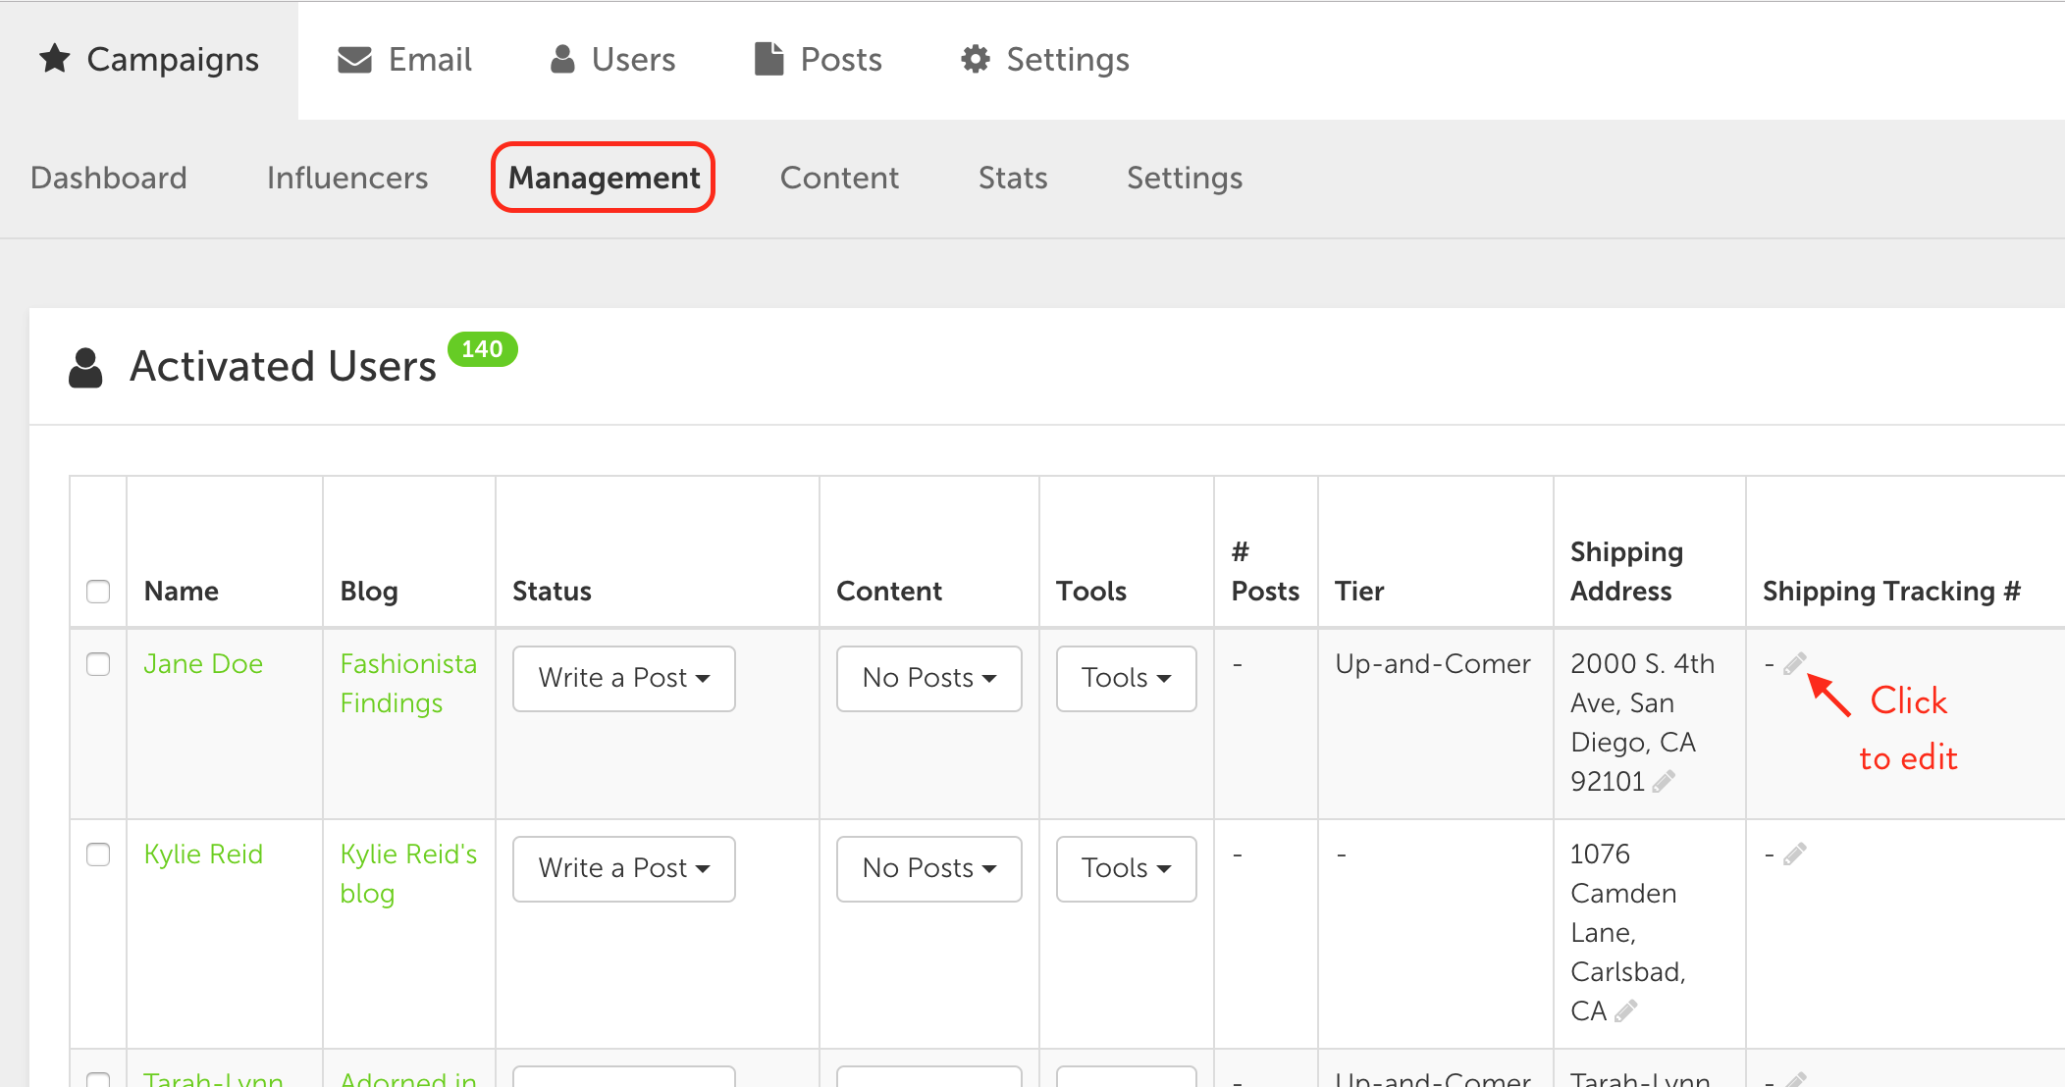Click the # Posts column header
This screenshot has width=2065, height=1087.
1265,572
